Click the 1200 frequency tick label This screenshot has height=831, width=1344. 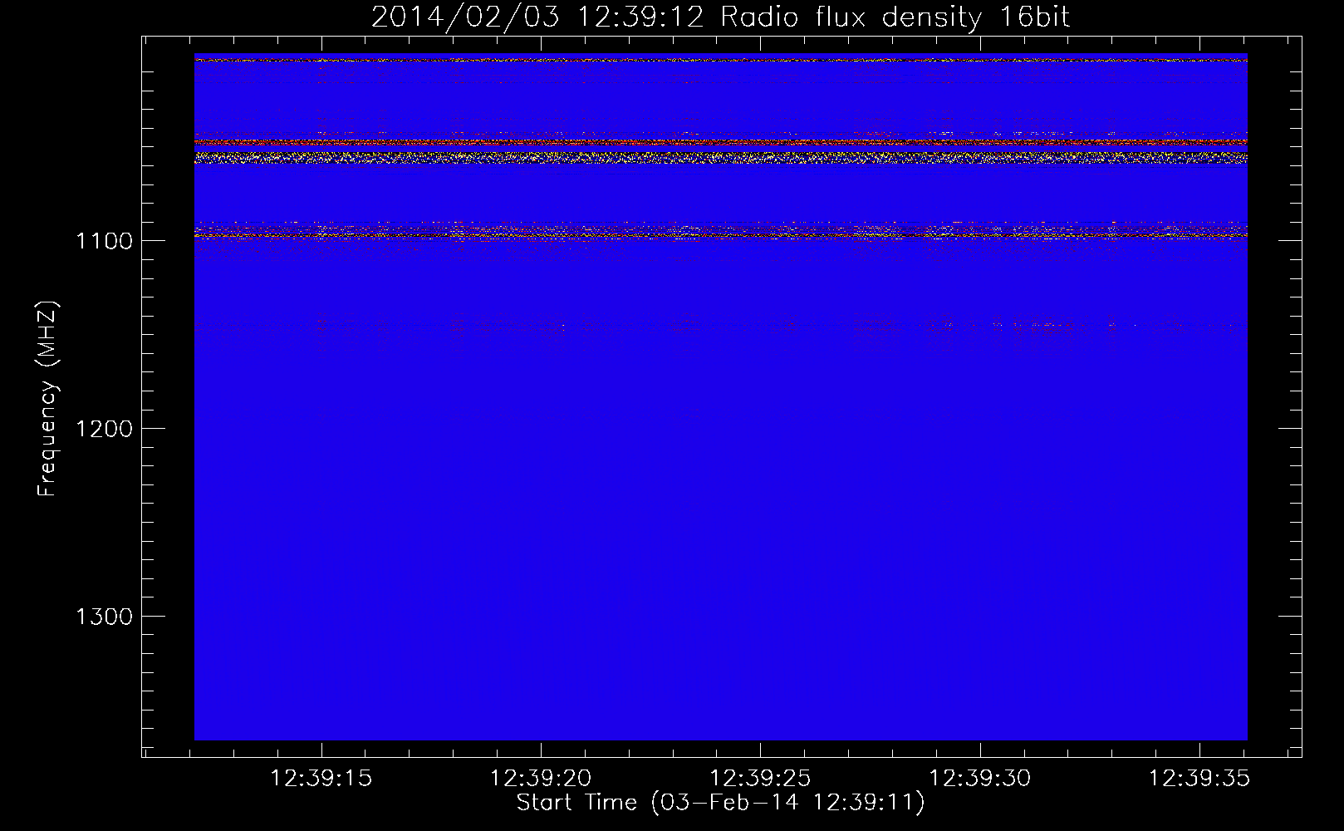click(104, 429)
